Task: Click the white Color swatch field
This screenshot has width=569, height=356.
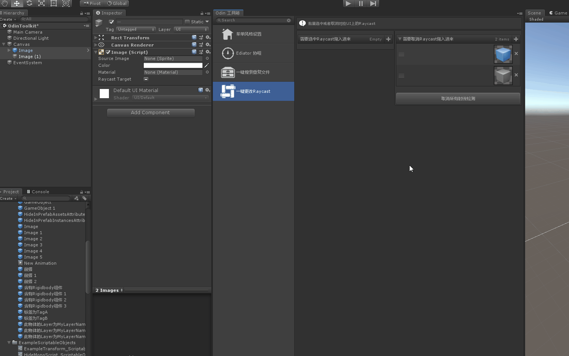Action: tap(173, 65)
